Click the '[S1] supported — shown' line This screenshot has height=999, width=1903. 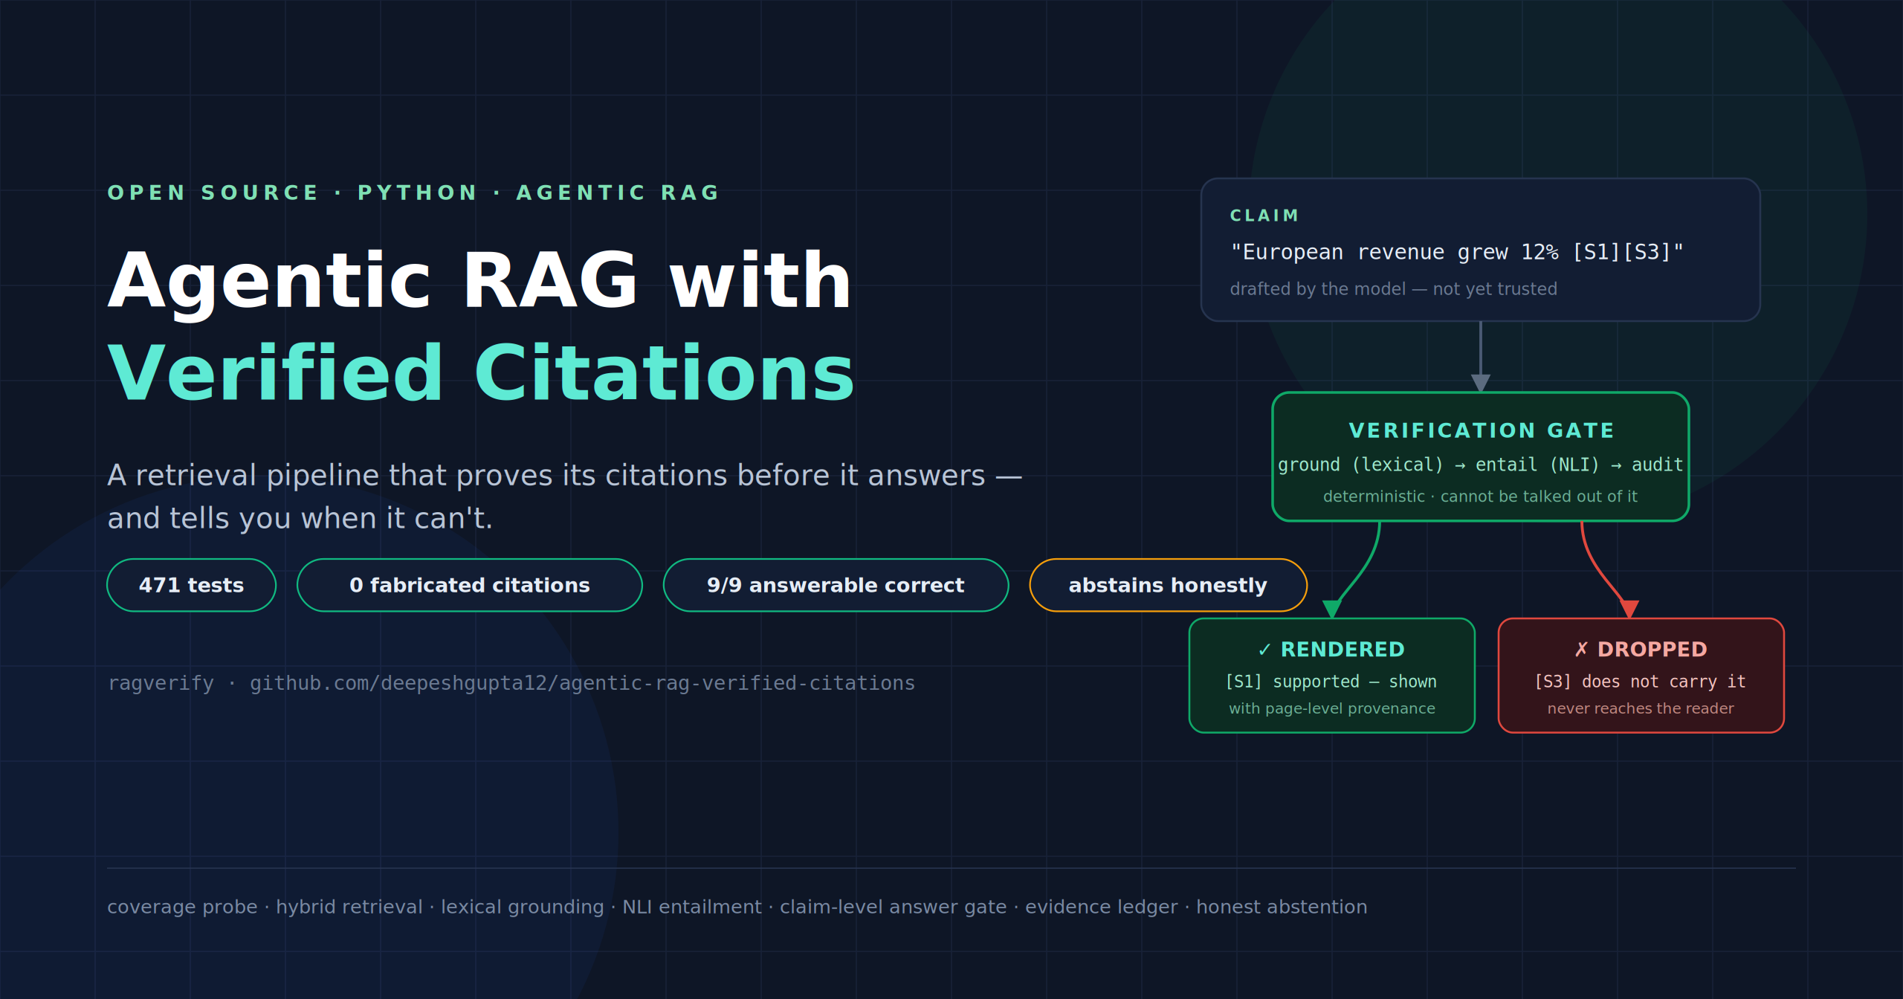1331,682
